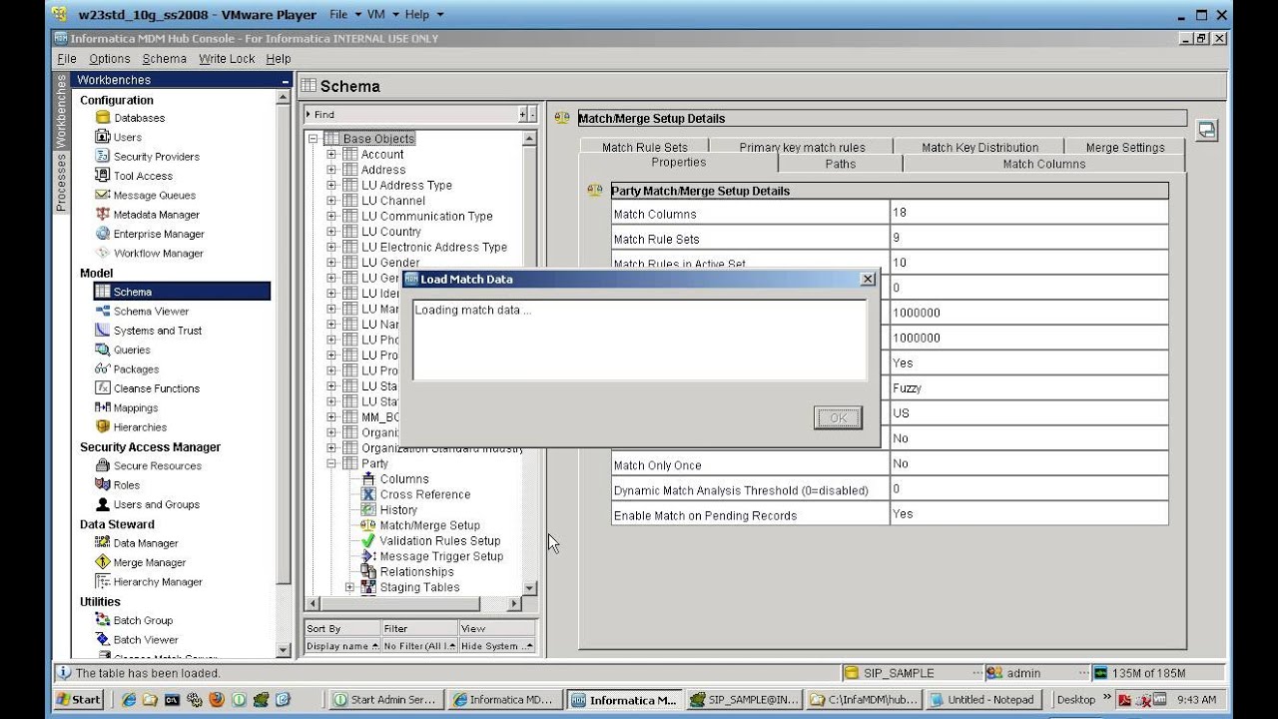Select the History node under Party
This screenshot has width=1278, height=719.
point(398,510)
